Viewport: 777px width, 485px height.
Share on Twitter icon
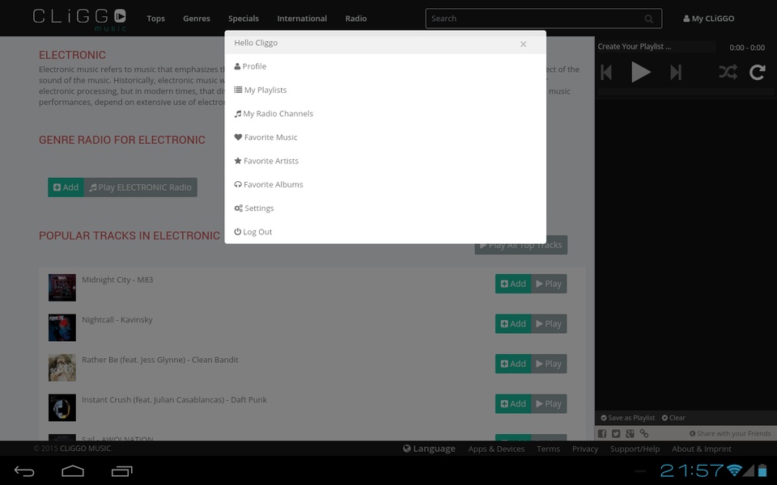point(616,433)
